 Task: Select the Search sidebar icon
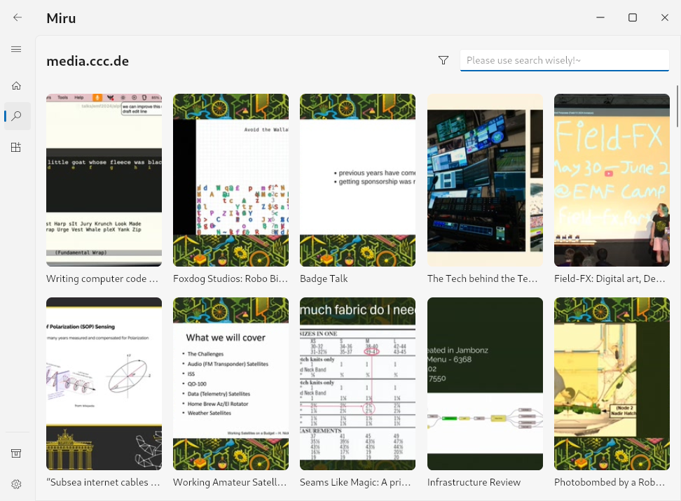point(17,116)
